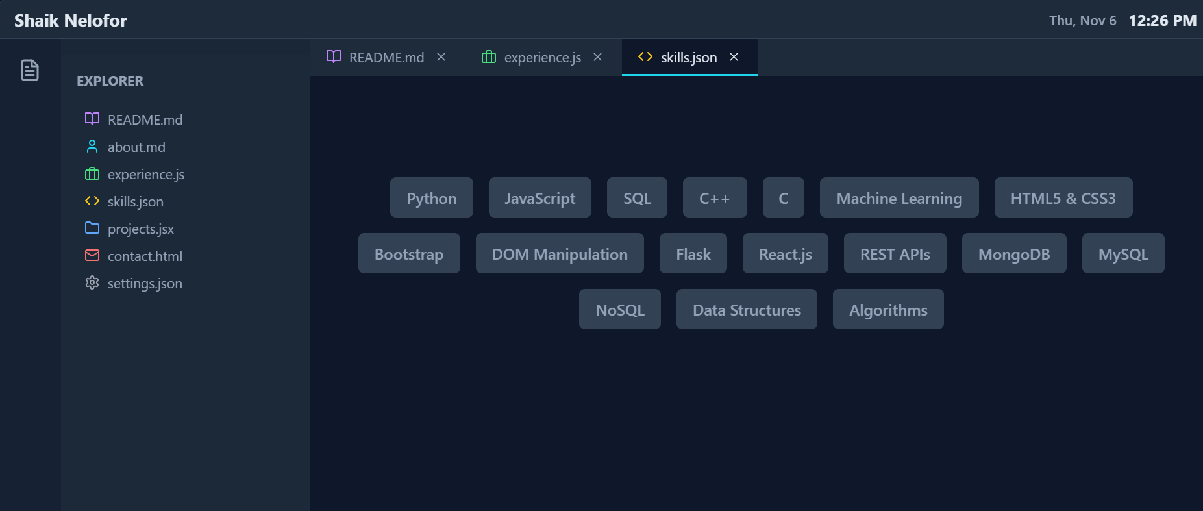Click the 12:26 PM clock
The image size is (1203, 511).
coord(1163,21)
